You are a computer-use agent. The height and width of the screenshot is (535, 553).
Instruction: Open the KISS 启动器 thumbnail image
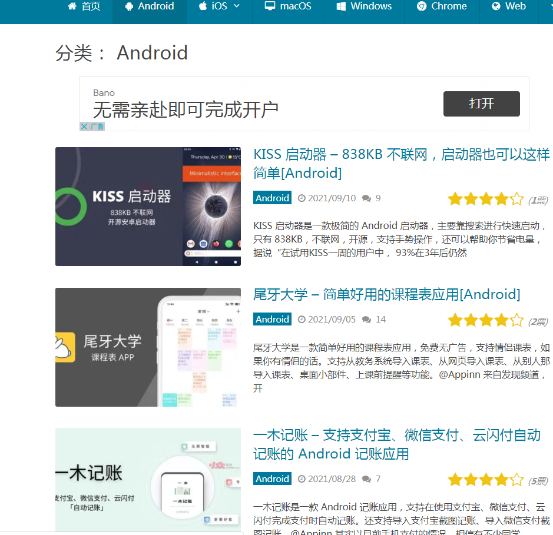(148, 207)
